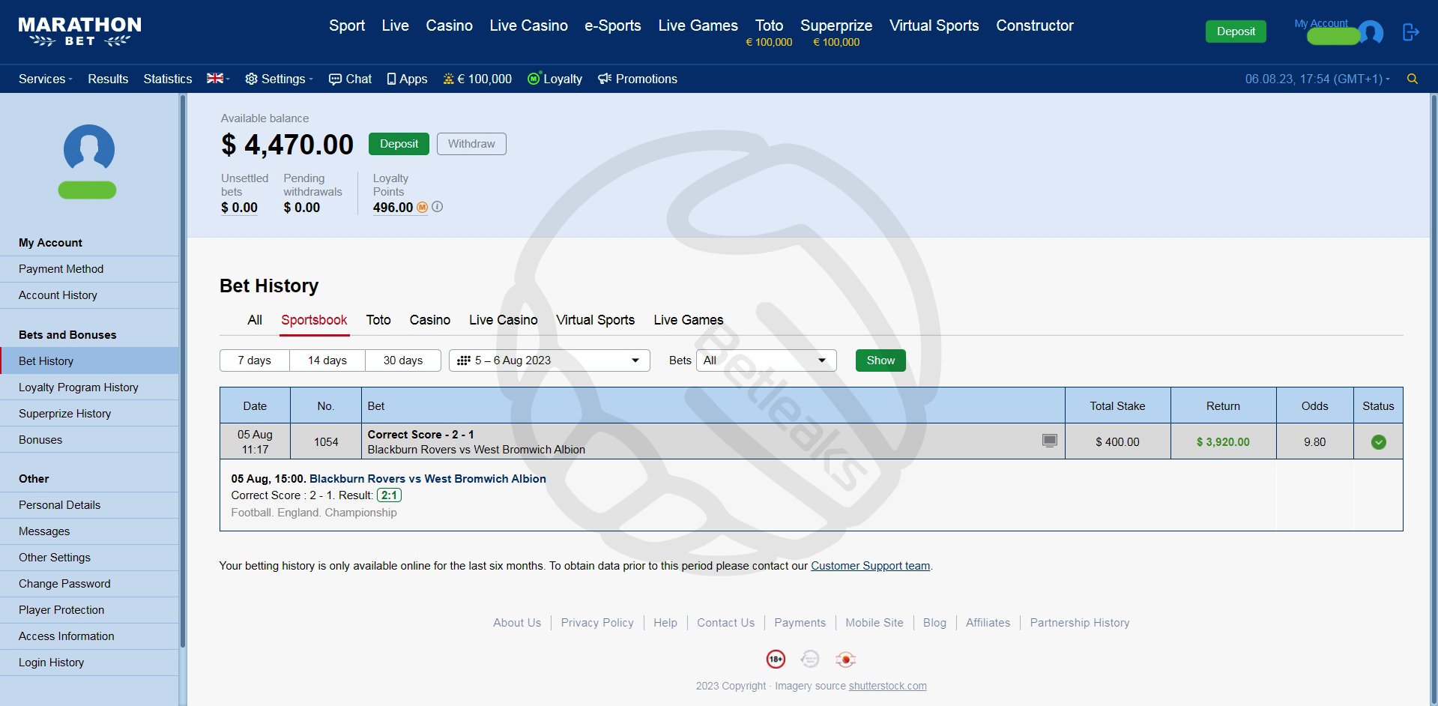This screenshot has width=1438, height=706.
Task: Click the Withdraw button
Action: click(471, 144)
